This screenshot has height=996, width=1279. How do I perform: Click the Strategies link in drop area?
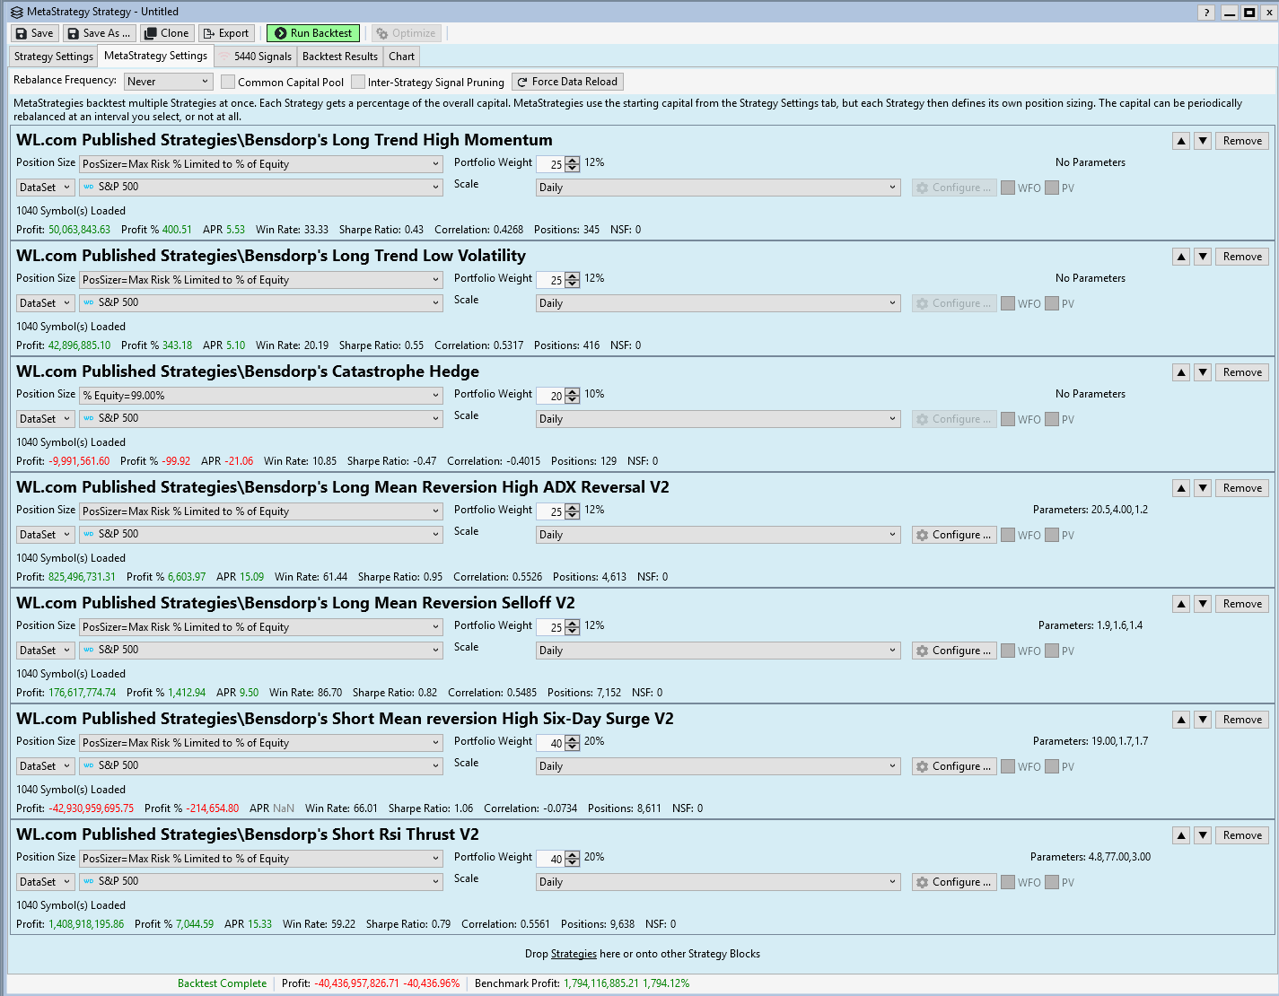pyautogui.click(x=574, y=954)
